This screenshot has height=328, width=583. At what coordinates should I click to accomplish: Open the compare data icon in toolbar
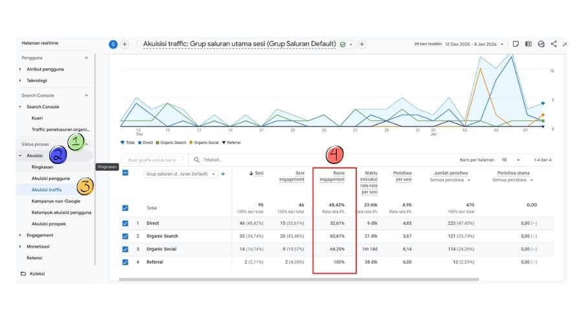tap(529, 44)
